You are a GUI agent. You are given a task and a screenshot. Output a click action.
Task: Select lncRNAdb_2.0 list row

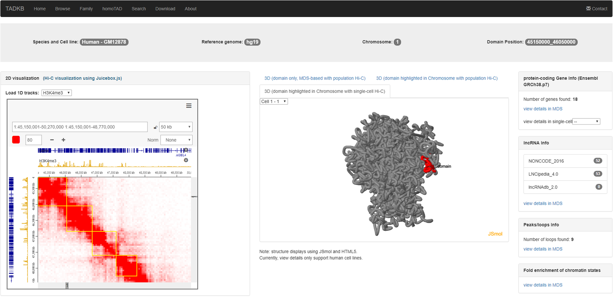pos(565,187)
